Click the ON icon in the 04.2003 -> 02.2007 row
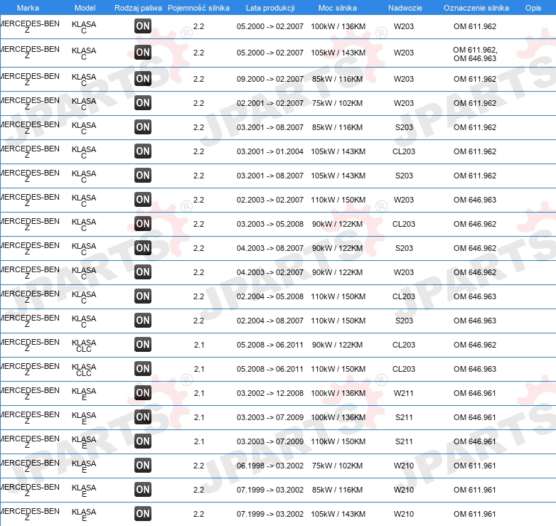Viewport: 556px width, 526px height. coord(143,272)
